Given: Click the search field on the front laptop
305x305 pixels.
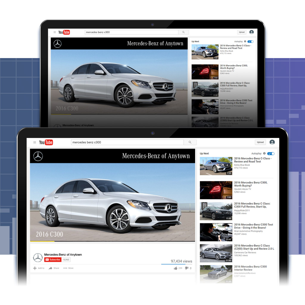Looking at the screenshot, I should 127,142.
